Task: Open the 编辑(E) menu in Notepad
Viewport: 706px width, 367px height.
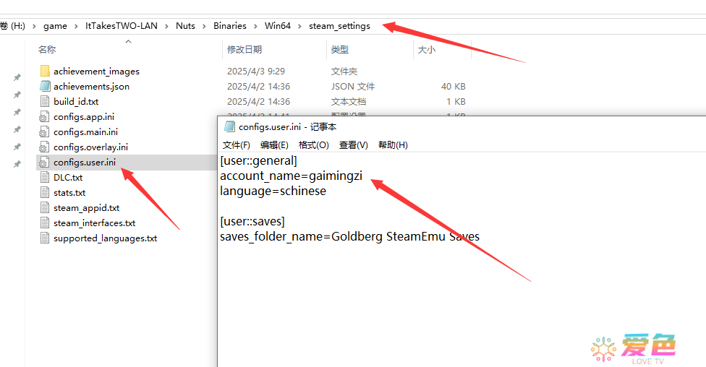Action: 274,144
